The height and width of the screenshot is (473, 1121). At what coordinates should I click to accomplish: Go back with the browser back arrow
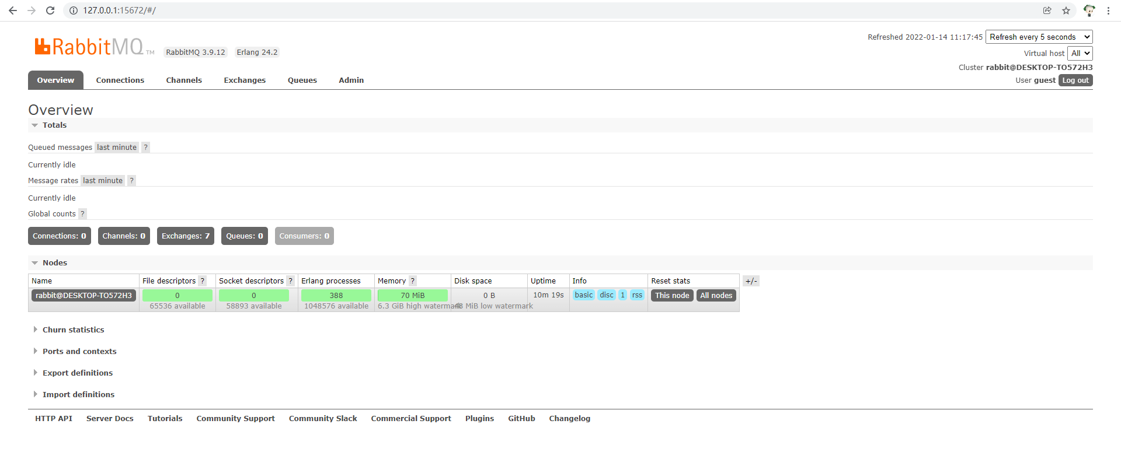[x=13, y=10]
